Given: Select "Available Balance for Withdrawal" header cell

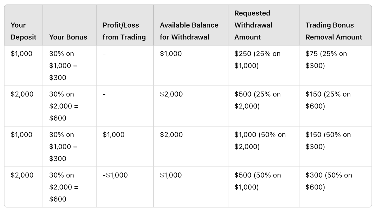Looking at the screenshot, I should tap(189, 31).
